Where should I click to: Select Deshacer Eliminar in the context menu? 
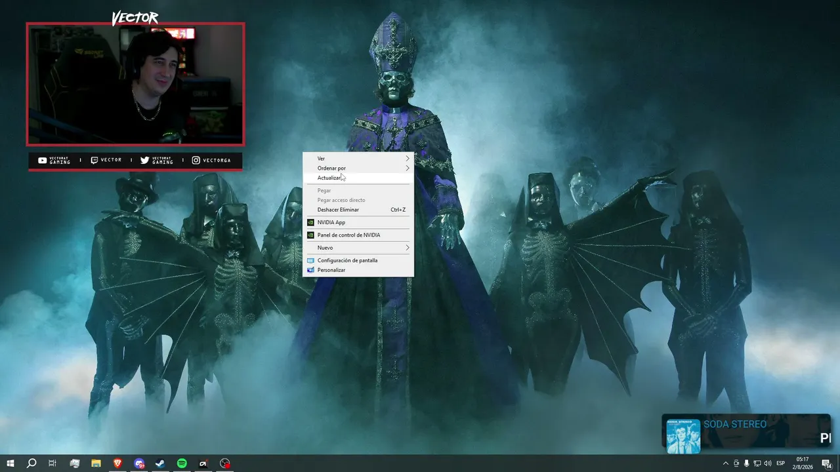(x=358, y=210)
